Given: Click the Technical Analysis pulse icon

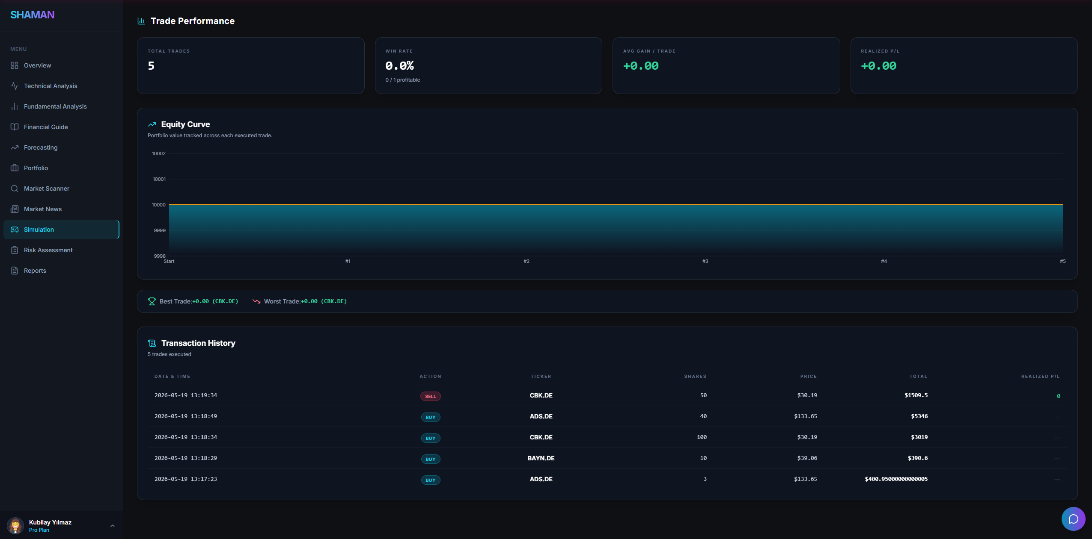Looking at the screenshot, I should [x=15, y=86].
